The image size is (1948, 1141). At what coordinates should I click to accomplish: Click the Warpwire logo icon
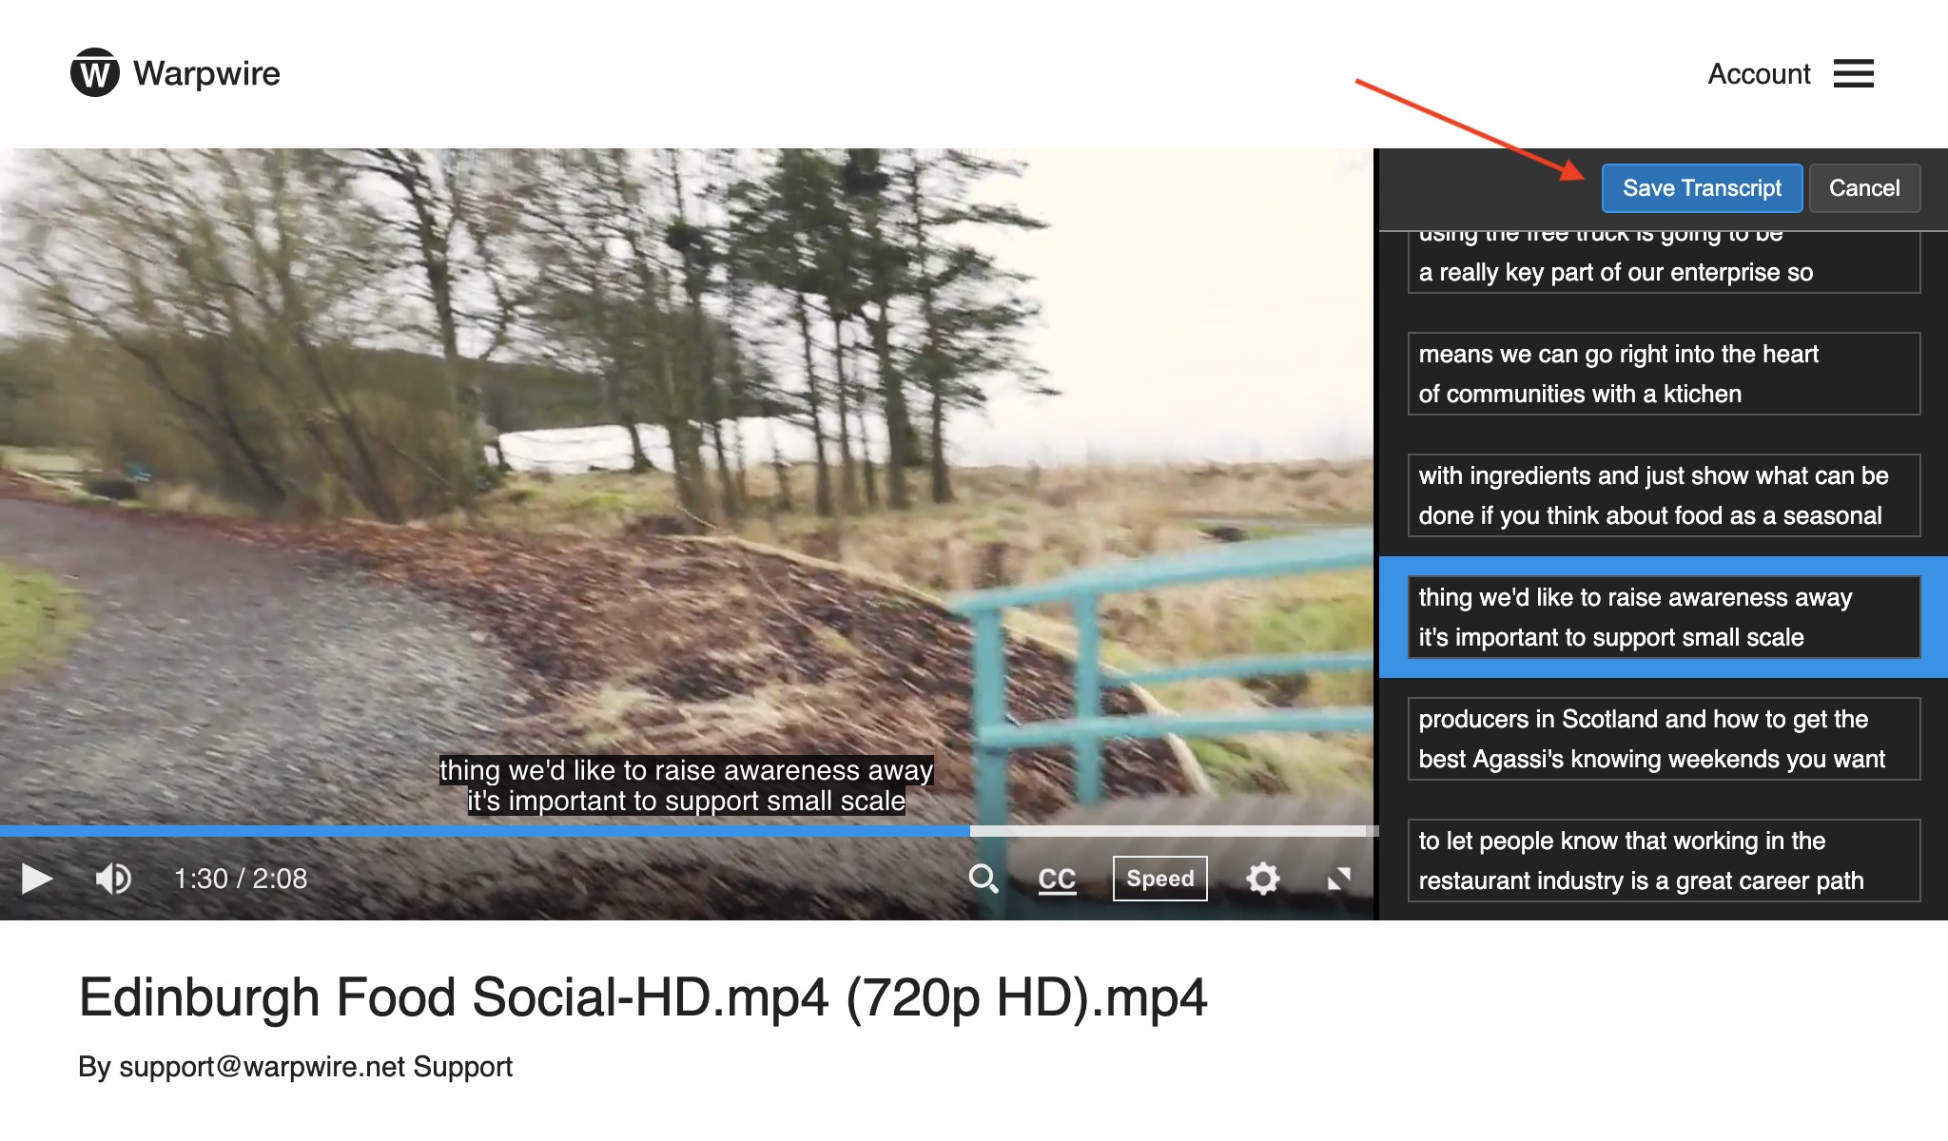[94, 73]
